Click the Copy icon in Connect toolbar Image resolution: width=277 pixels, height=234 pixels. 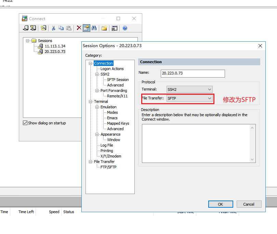tap(61, 28)
